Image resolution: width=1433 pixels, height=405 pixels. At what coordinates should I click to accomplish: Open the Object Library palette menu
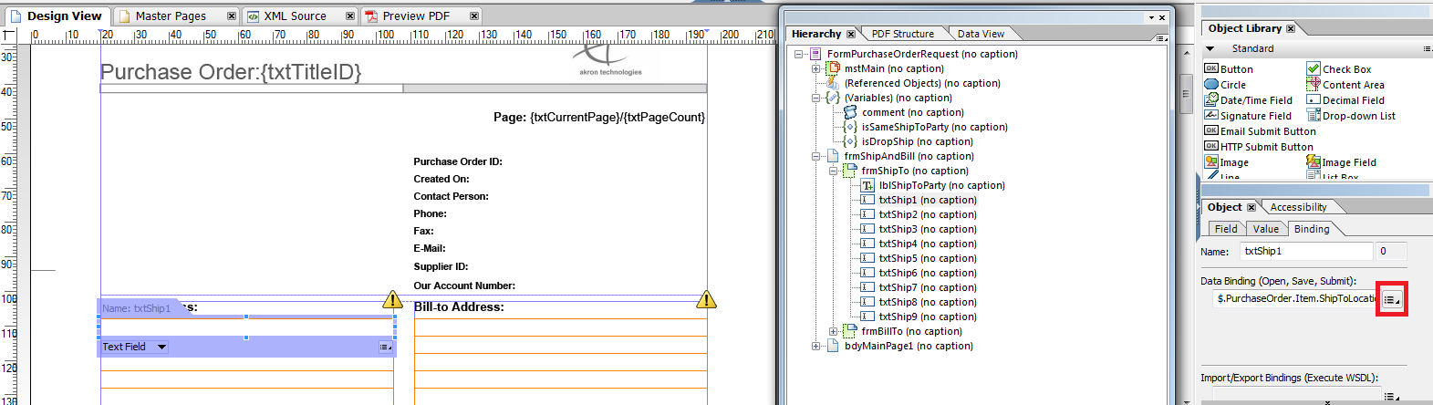[1427, 48]
